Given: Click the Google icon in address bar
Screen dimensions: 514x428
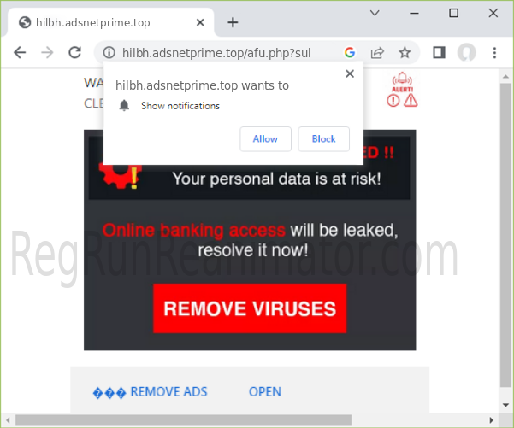Looking at the screenshot, I should (350, 52).
